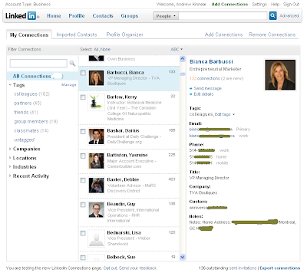307x276 pixels.
Task: Click Remove Connections link
Action: click(x=272, y=34)
